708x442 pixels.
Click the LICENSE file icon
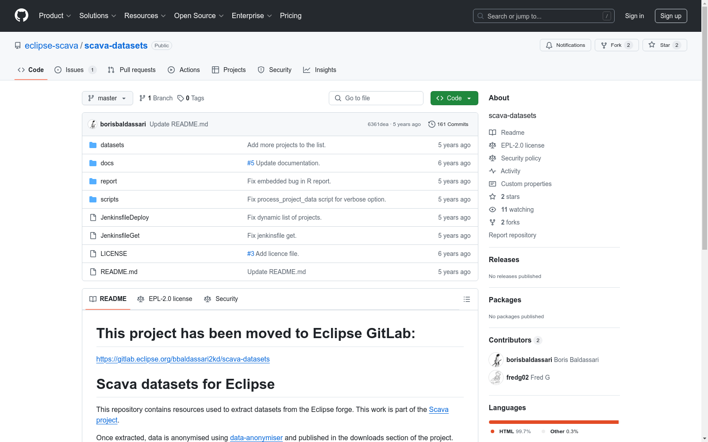[x=93, y=254]
